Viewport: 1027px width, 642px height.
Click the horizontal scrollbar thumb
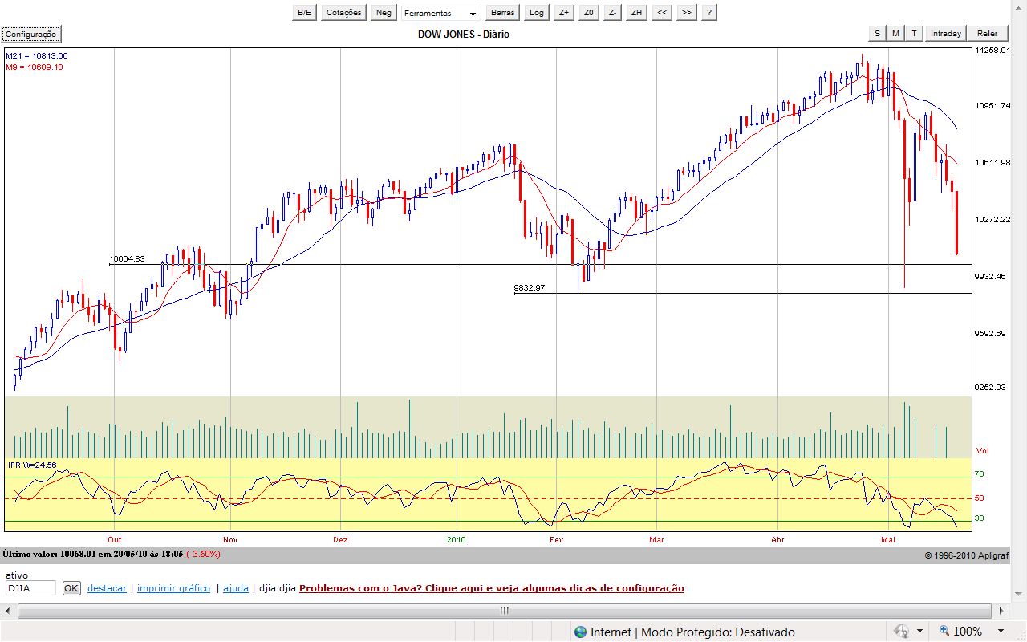pos(505,611)
